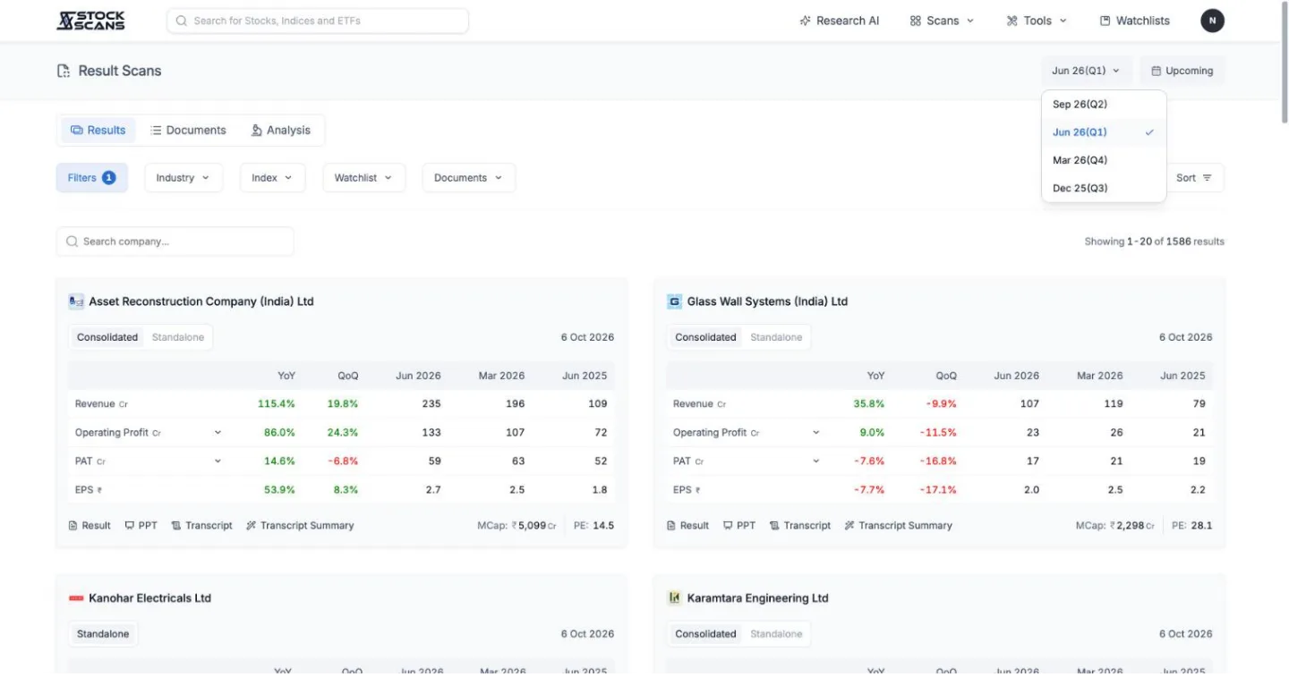
Task: Open the Index filter dropdown
Action: 272,178
